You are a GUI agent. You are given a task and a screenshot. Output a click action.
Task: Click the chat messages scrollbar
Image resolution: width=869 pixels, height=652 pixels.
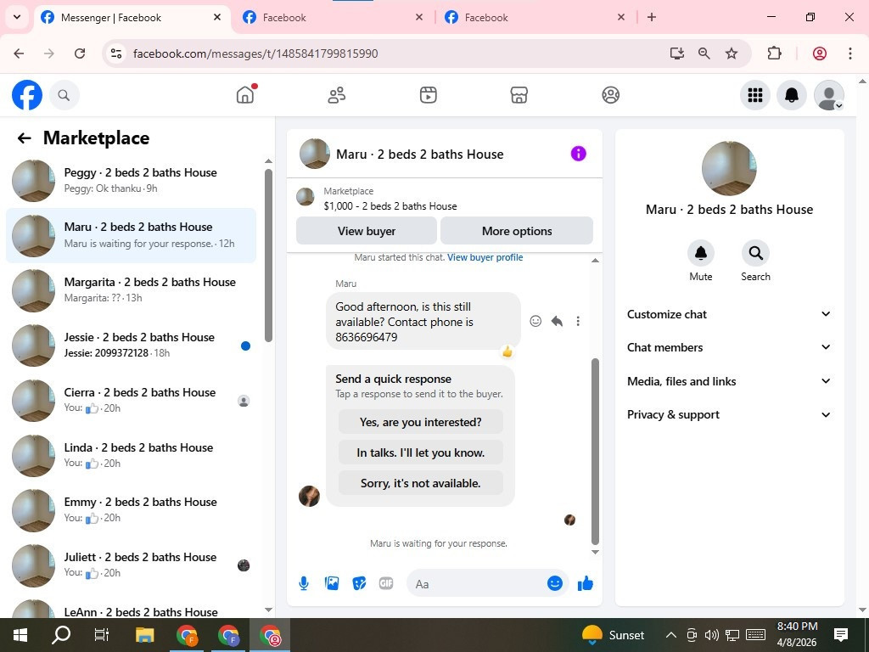pos(595,452)
